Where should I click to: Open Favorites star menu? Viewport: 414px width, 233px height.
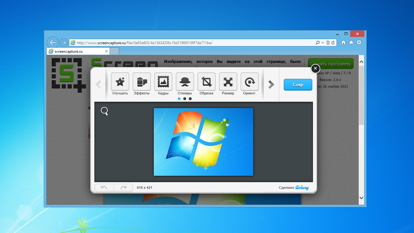tap(351, 43)
